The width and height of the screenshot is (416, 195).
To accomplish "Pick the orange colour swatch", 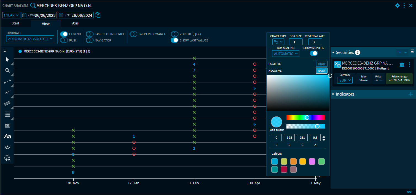I will click(293, 161).
